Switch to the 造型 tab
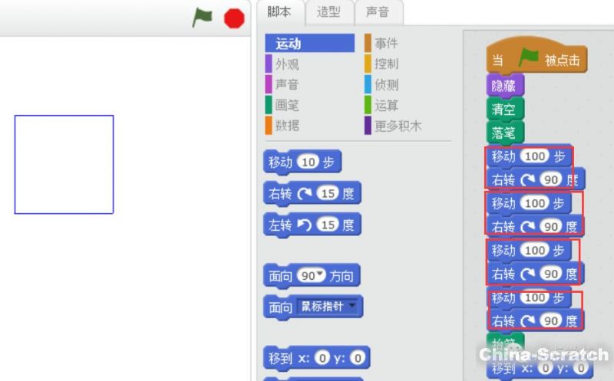 328,11
